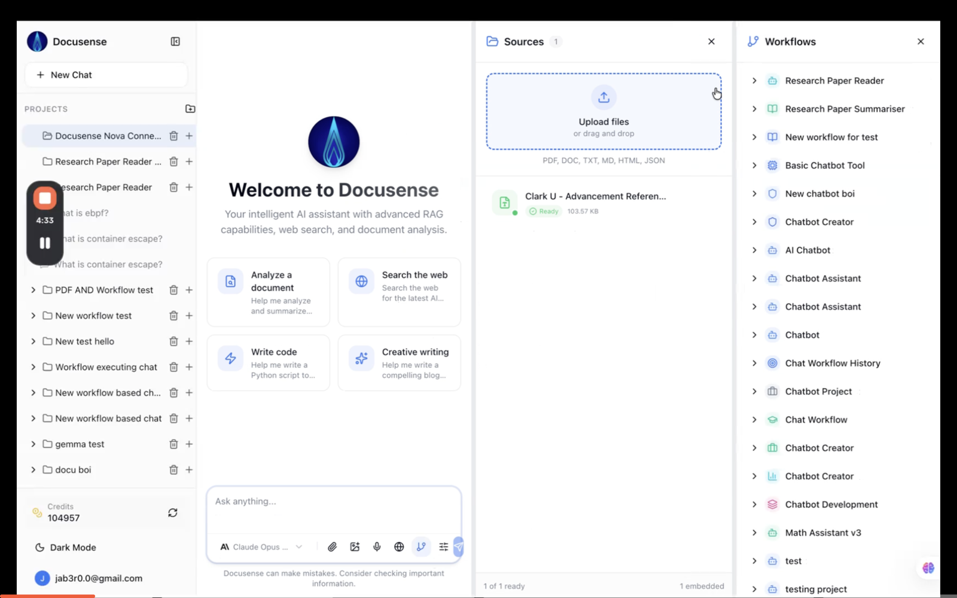This screenshot has height=598, width=957.
Task: Add chat to docu boi project
Action: (x=189, y=470)
